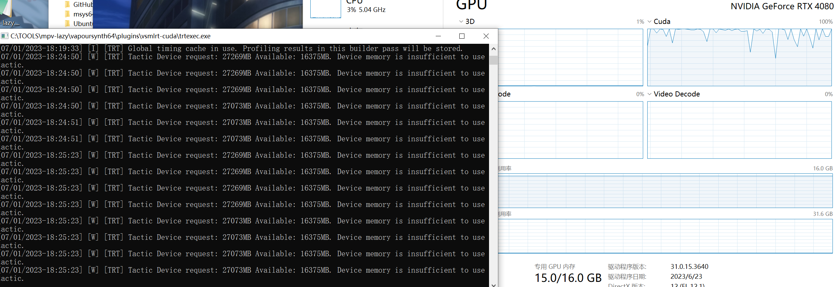The width and height of the screenshot is (839, 287).
Task: Maximize the trtexec.exe console window
Action: point(462,36)
